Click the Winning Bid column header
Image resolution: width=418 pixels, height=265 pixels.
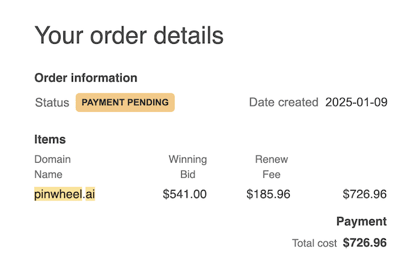click(187, 167)
